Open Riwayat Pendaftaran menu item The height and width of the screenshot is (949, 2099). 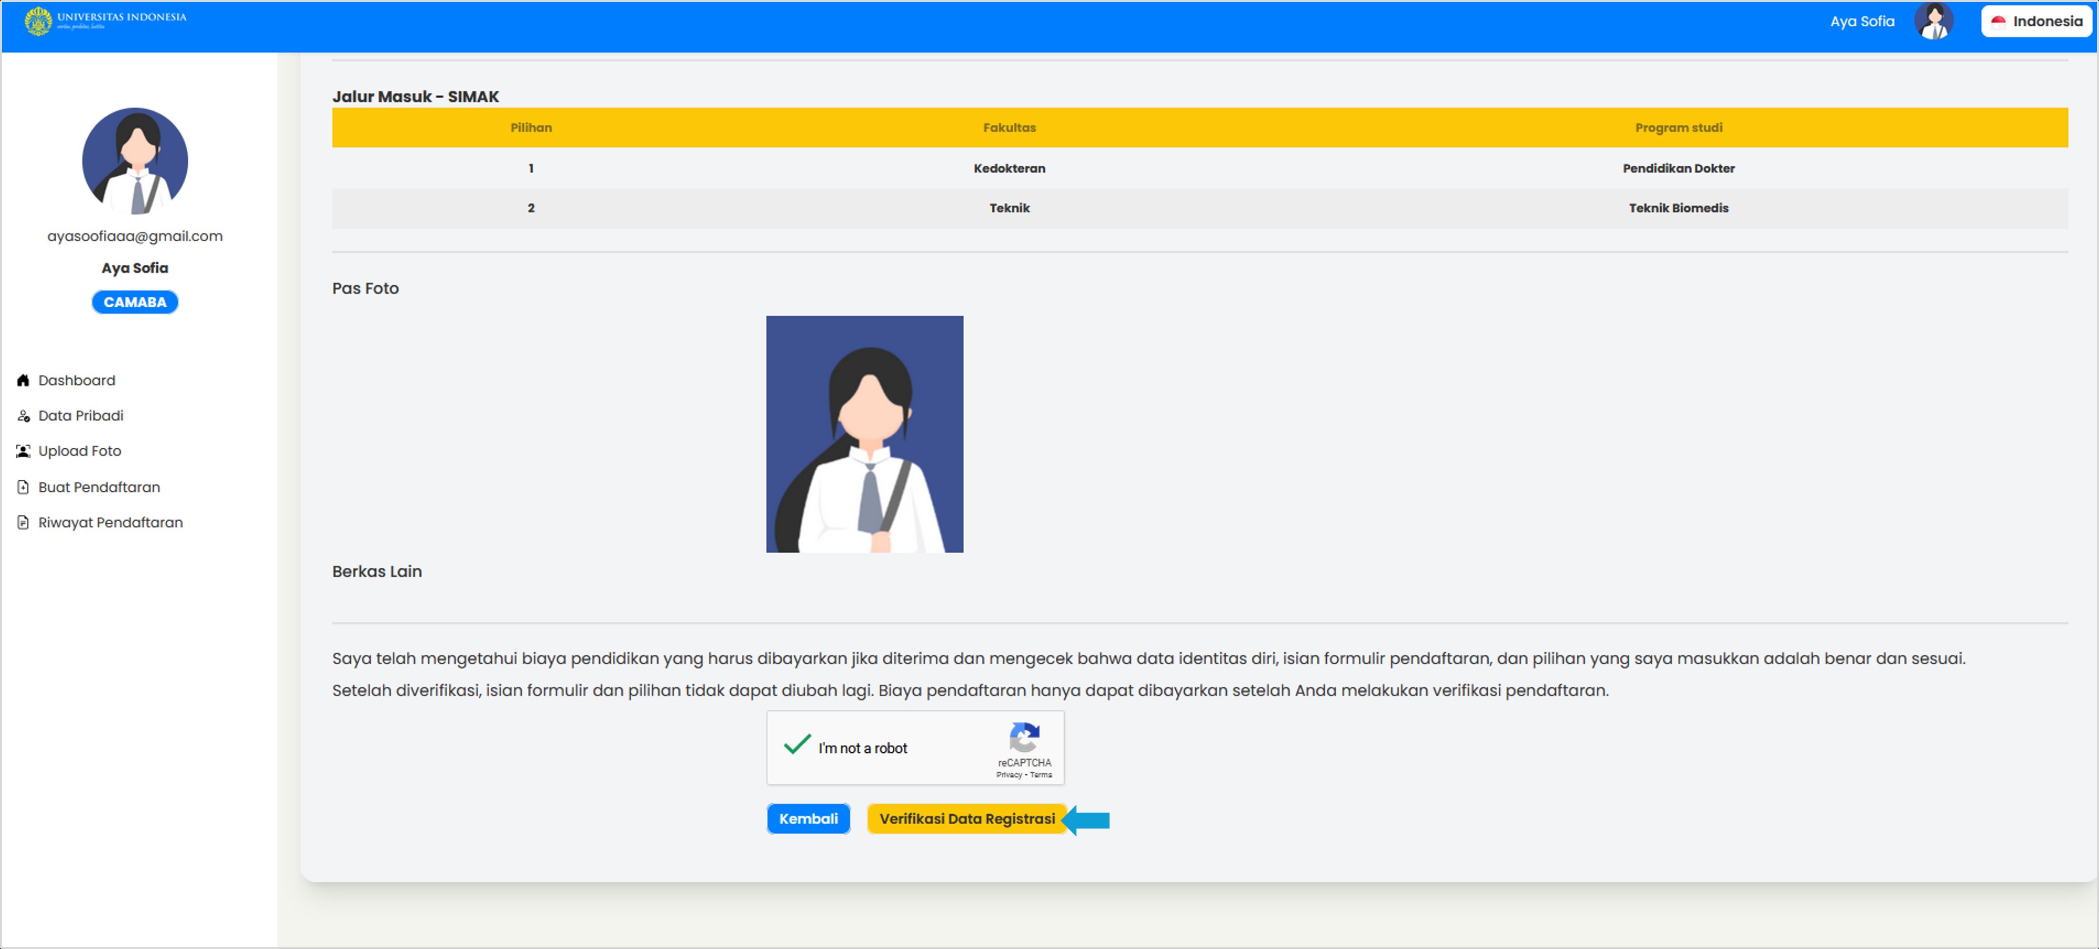point(110,523)
